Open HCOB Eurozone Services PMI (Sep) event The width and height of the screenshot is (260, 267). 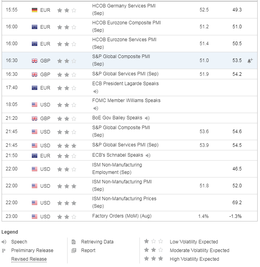coord(124,43)
